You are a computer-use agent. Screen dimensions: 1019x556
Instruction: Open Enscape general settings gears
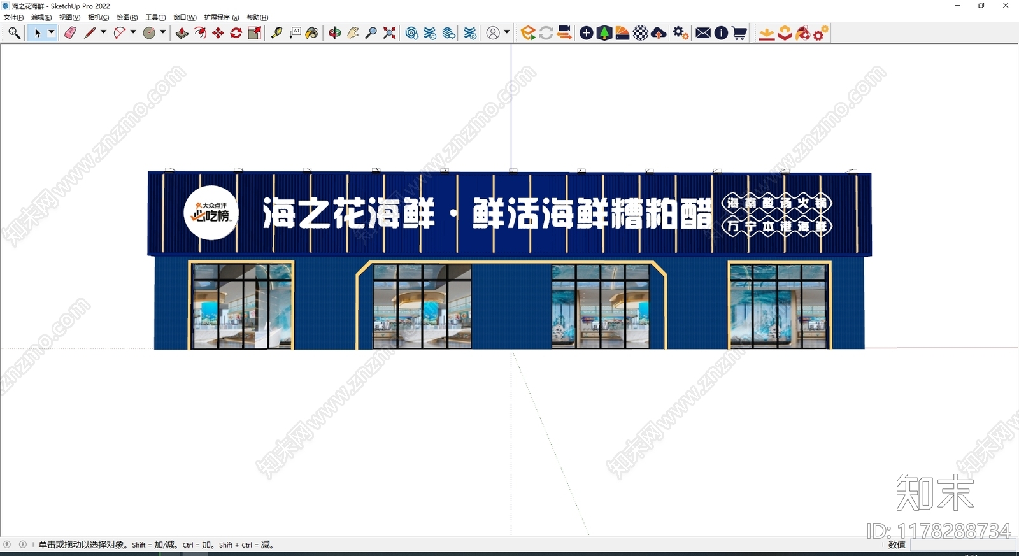681,33
